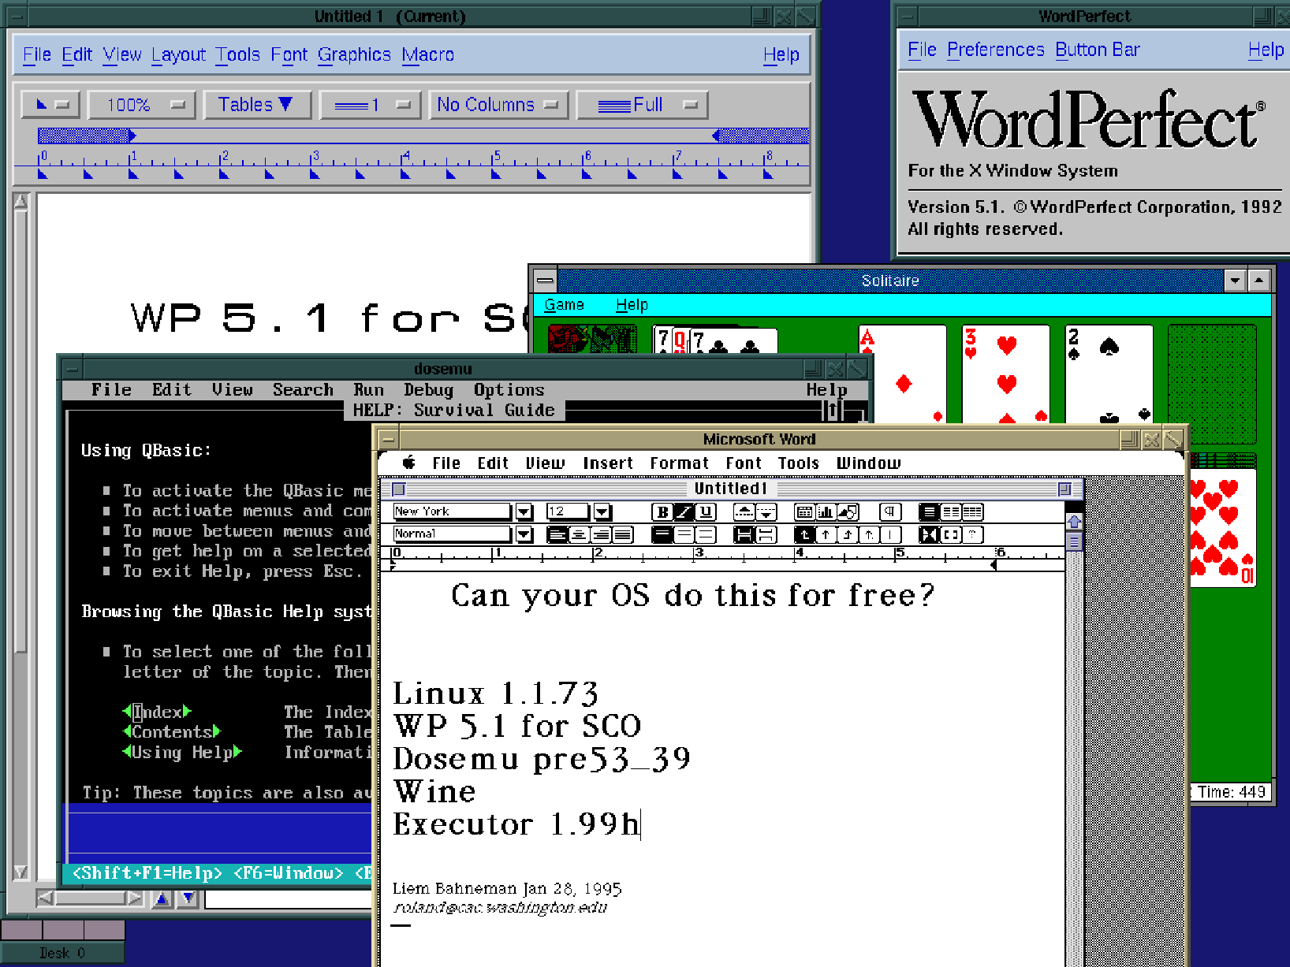
Task: Click the left margin marker on WordPerfect ruler
Action: click(x=132, y=136)
